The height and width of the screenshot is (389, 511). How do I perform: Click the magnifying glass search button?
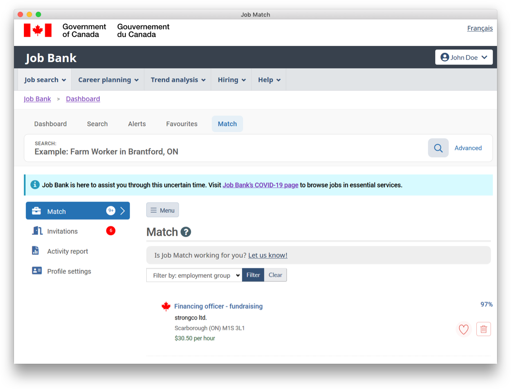tap(438, 148)
